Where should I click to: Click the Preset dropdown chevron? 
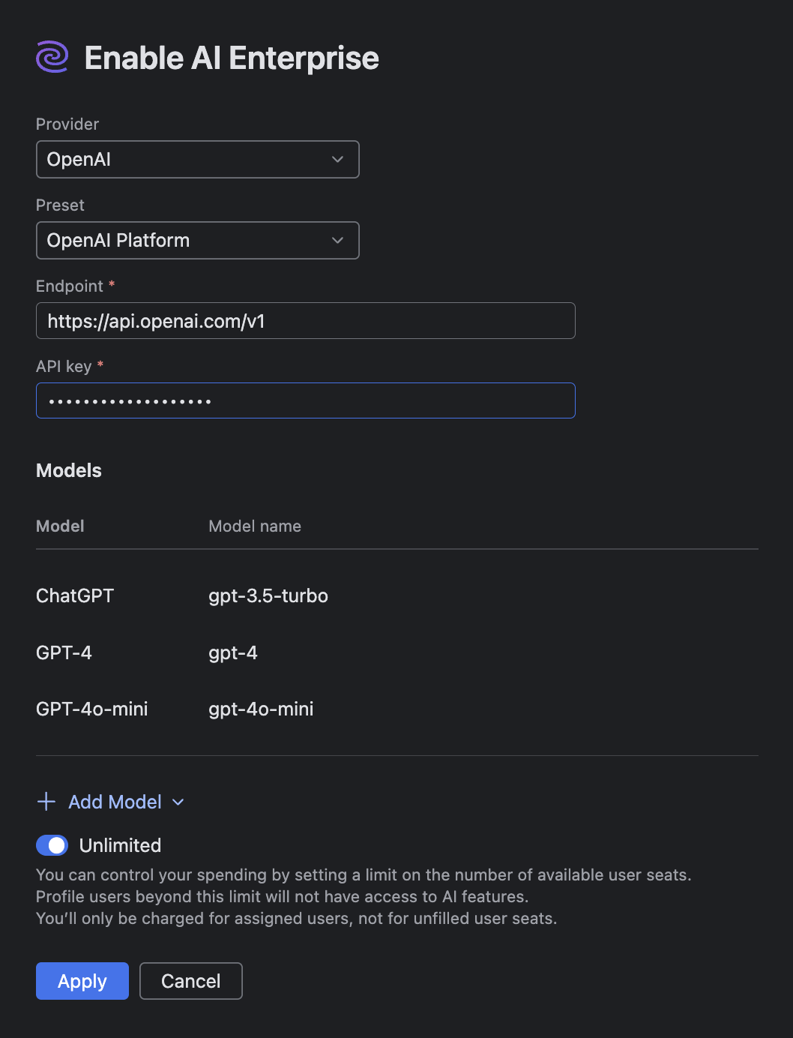pyautogui.click(x=337, y=240)
